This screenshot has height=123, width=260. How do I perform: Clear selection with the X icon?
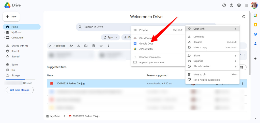(50, 46)
